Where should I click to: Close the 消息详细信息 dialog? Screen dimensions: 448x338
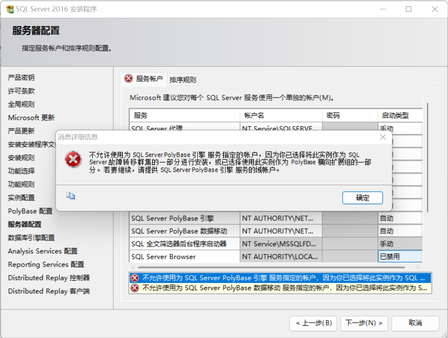(383, 137)
